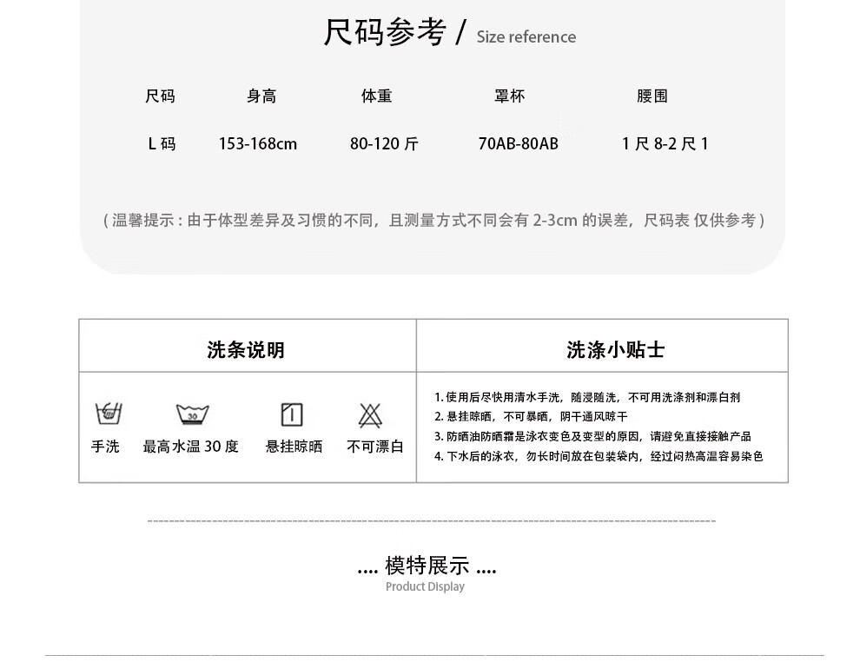Click the hand wash basin icon
The image size is (860, 662).
(x=108, y=413)
